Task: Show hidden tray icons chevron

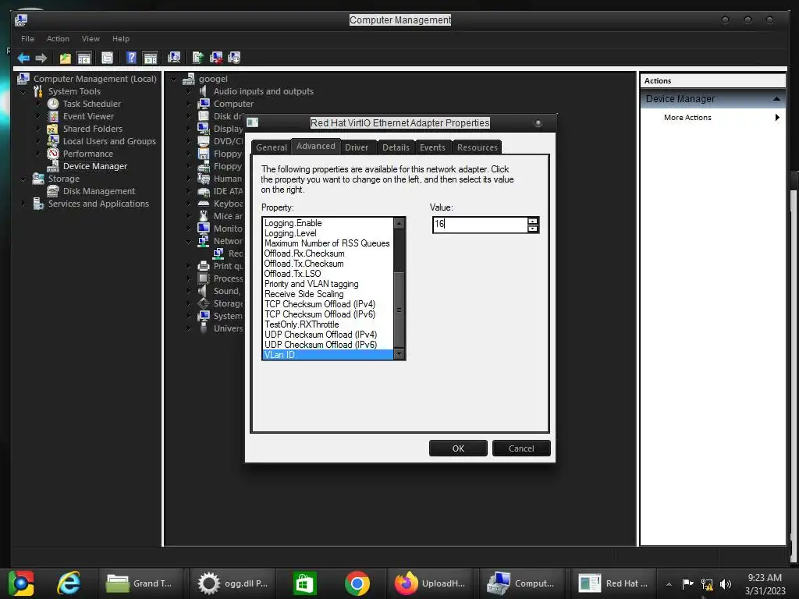Action: coord(669,584)
